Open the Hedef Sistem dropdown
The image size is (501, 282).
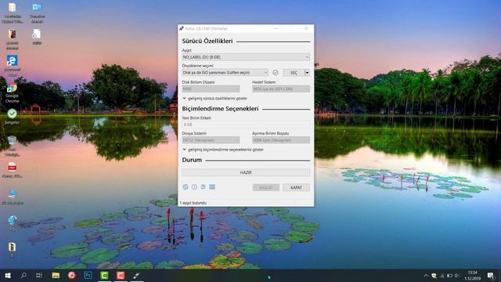coord(281,89)
